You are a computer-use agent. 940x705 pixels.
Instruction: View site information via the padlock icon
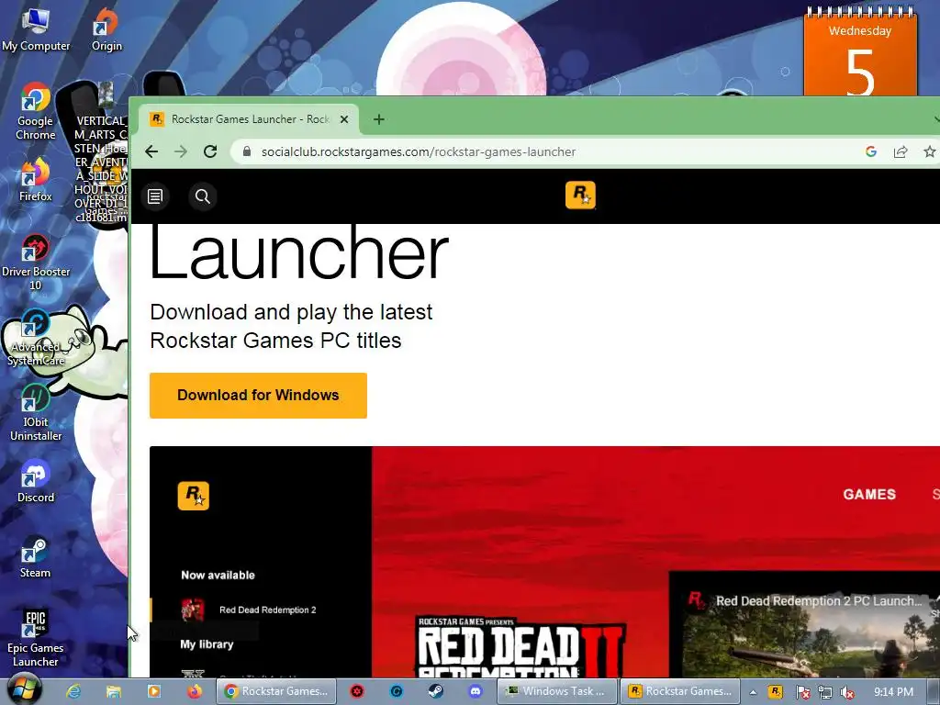click(246, 151)
